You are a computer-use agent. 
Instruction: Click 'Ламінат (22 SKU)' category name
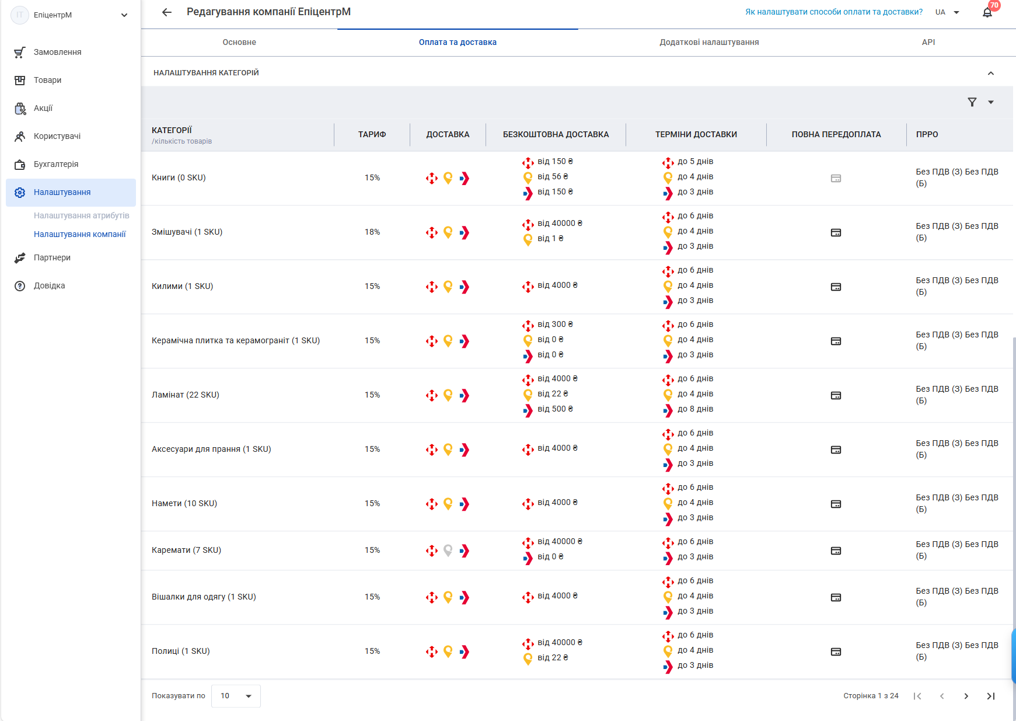(x=186, y=395)
